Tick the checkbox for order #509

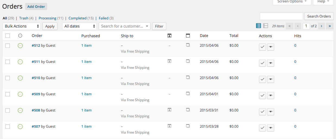[x=8, y=94]
